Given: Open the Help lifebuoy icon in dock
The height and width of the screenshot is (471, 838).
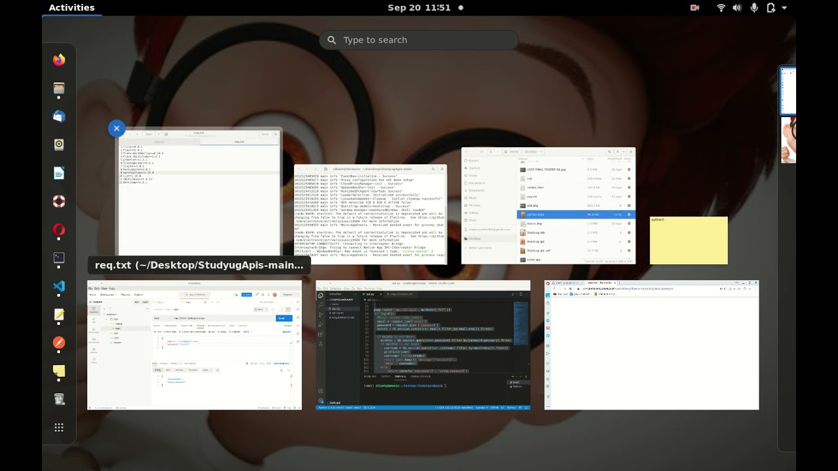Looking at the screenshot, I should click(x=59, y=201).
